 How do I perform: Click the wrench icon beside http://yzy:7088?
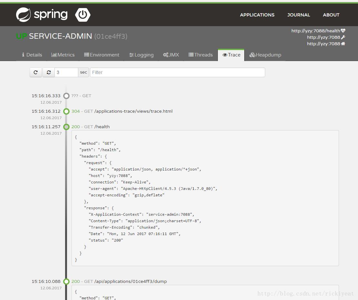pos(343,37)
